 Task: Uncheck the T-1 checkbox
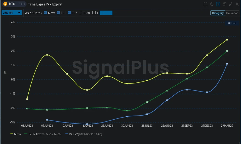(x=58, y=13)
